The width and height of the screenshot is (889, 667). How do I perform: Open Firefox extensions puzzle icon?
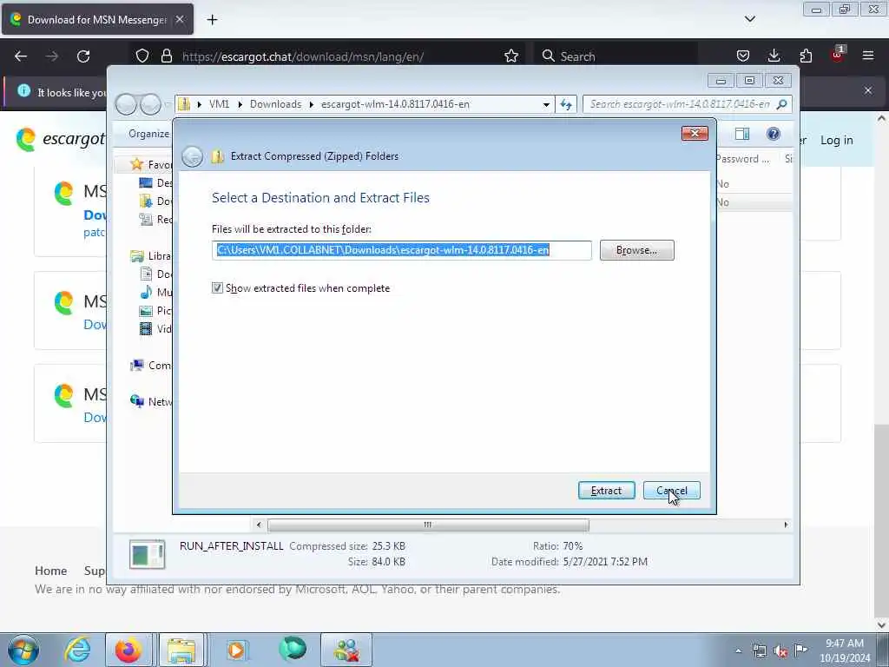[x=806, y=56]
